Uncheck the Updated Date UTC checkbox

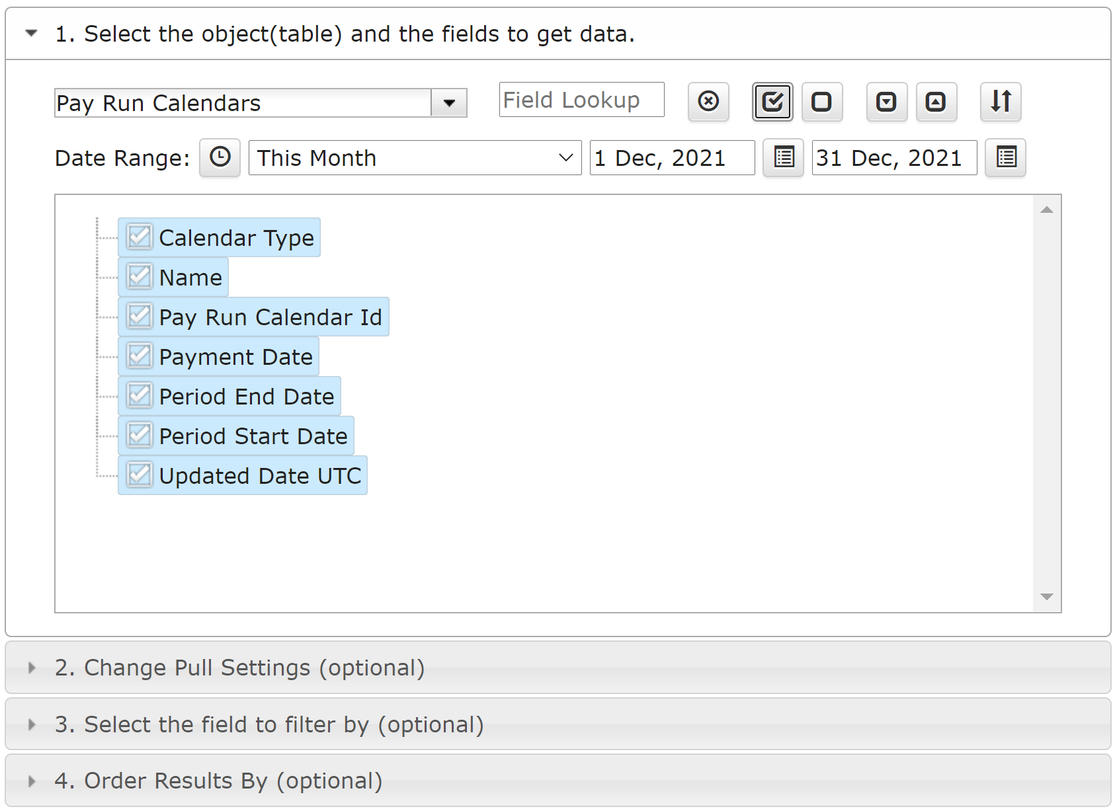coord(140,475)
